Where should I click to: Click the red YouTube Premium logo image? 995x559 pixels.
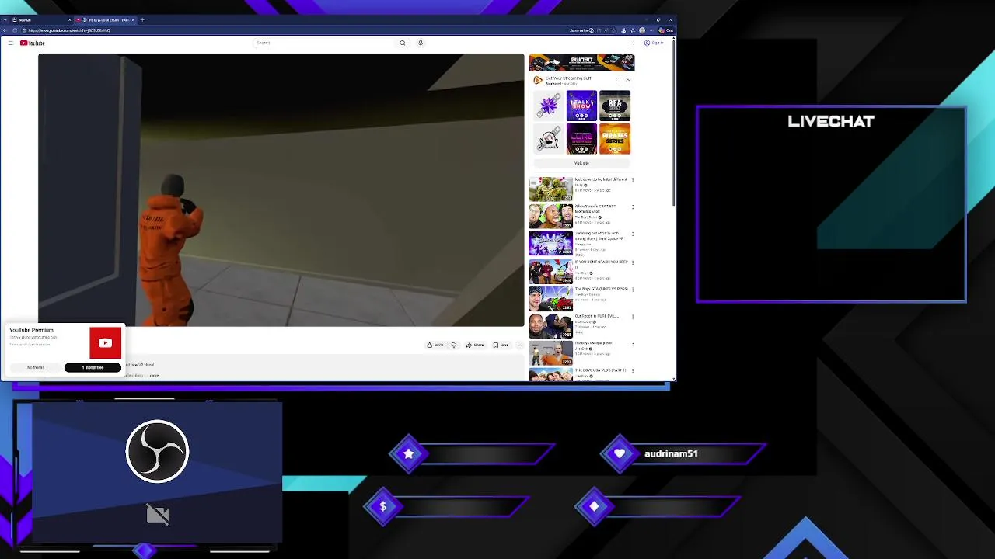coord(105,342)
